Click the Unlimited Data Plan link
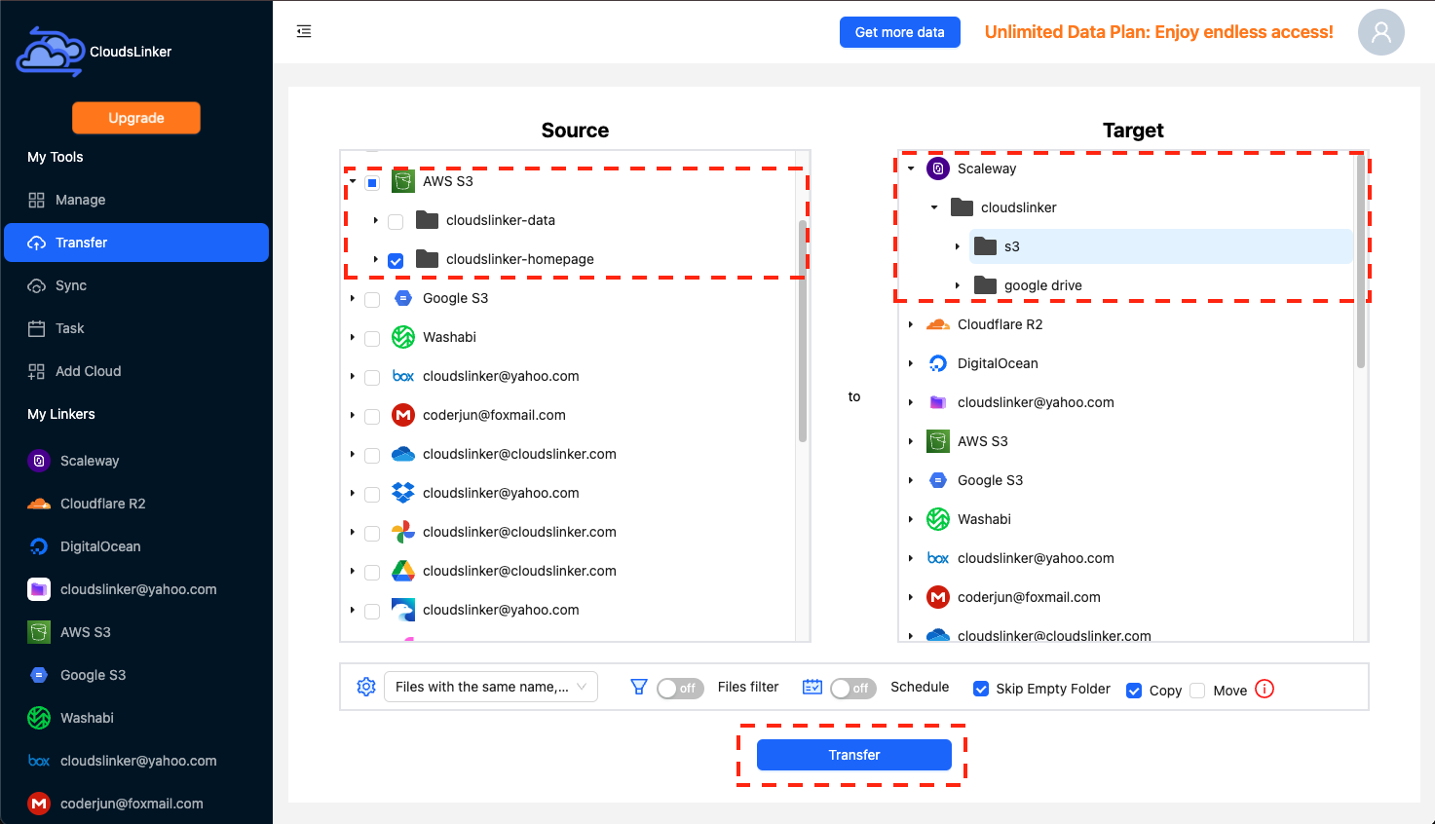This screenshot has height=824, width=1435. (1159, 32)
